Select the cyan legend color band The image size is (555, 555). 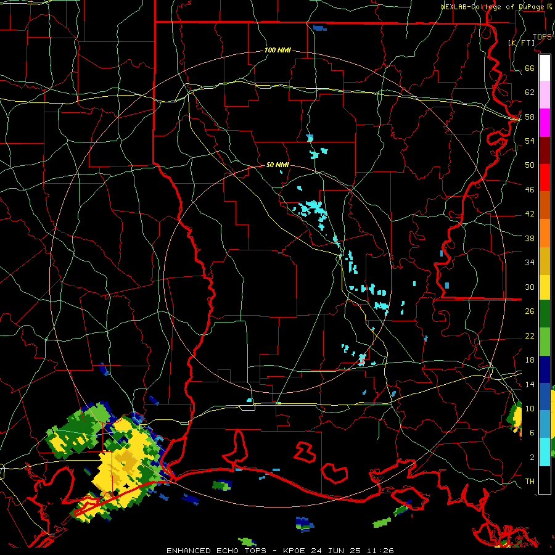(x=545, y=451)
